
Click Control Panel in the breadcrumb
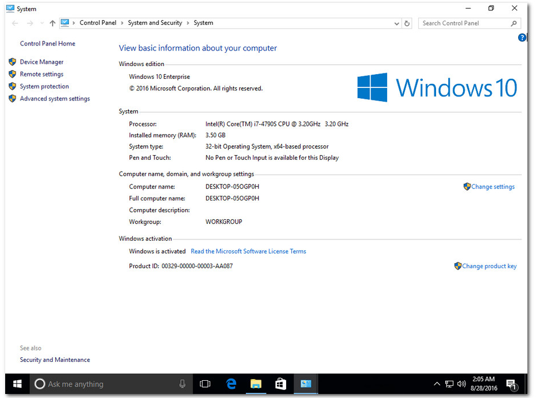click(98, 22)
